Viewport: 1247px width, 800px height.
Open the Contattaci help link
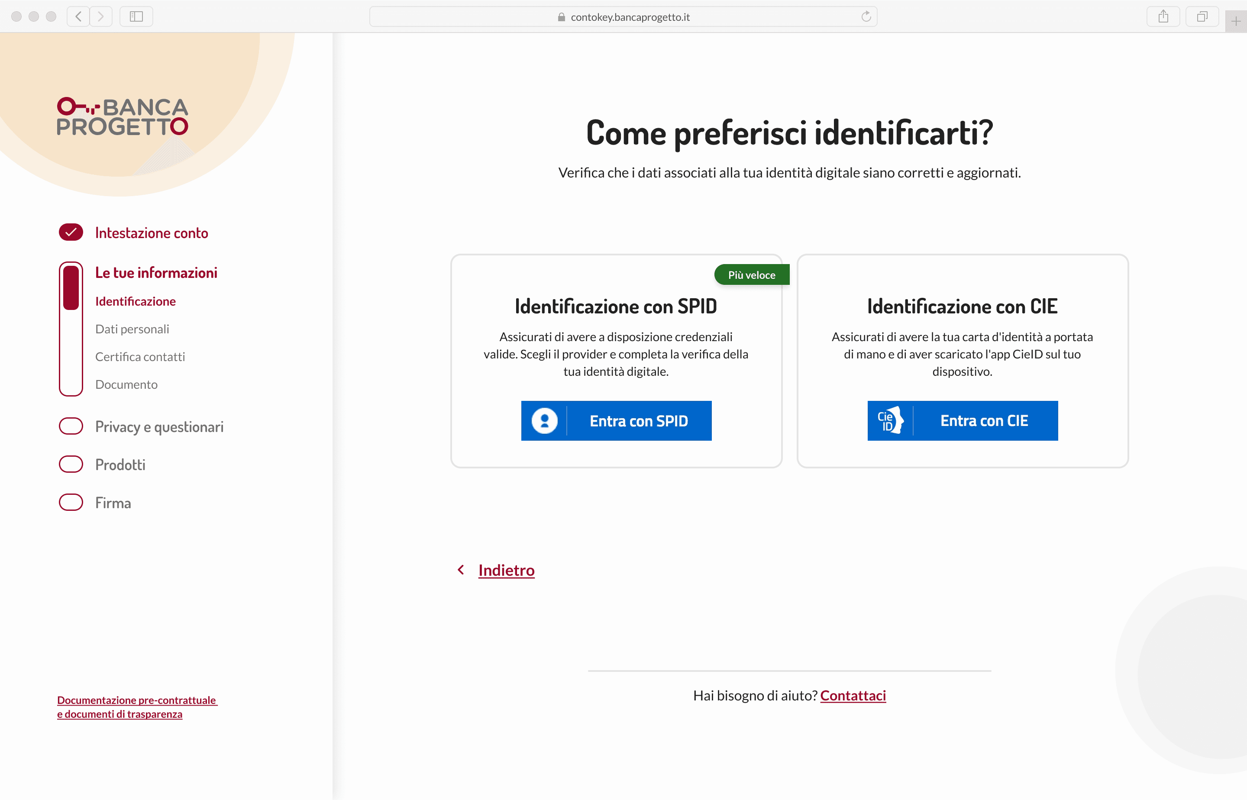[853, 696]
